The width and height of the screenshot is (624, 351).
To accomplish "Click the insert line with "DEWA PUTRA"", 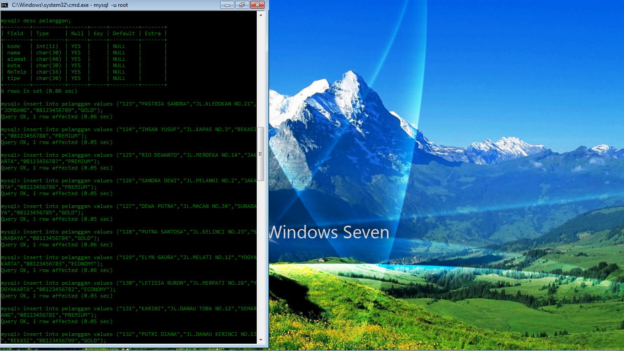I will click(129, 206).
